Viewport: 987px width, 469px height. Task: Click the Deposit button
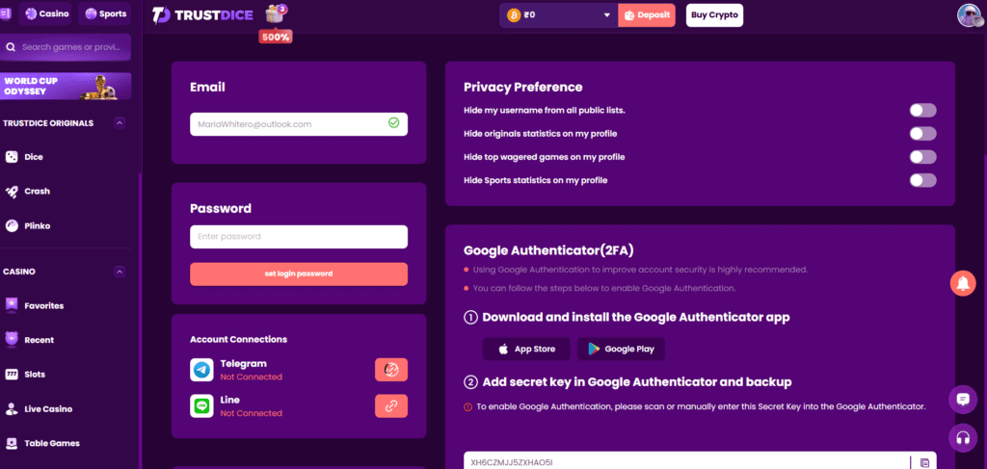(647, 15)
